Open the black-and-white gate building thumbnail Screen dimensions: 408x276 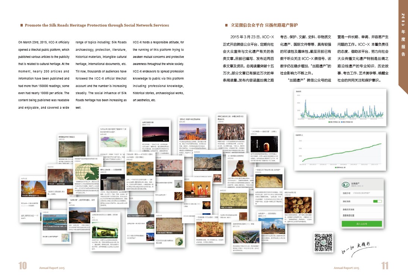tap(112, 182)
